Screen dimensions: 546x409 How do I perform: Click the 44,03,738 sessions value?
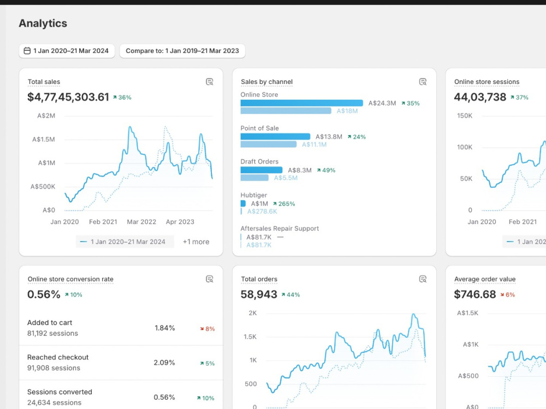click(x=480, y=97)
